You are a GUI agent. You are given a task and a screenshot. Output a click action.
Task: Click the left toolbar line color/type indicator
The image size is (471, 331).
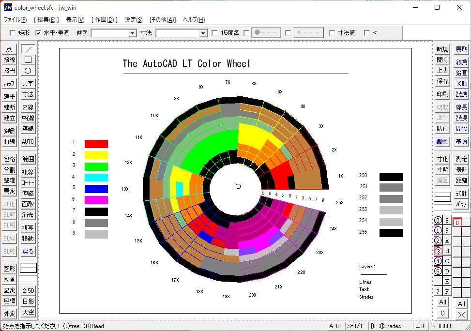(x=28, y=268)
